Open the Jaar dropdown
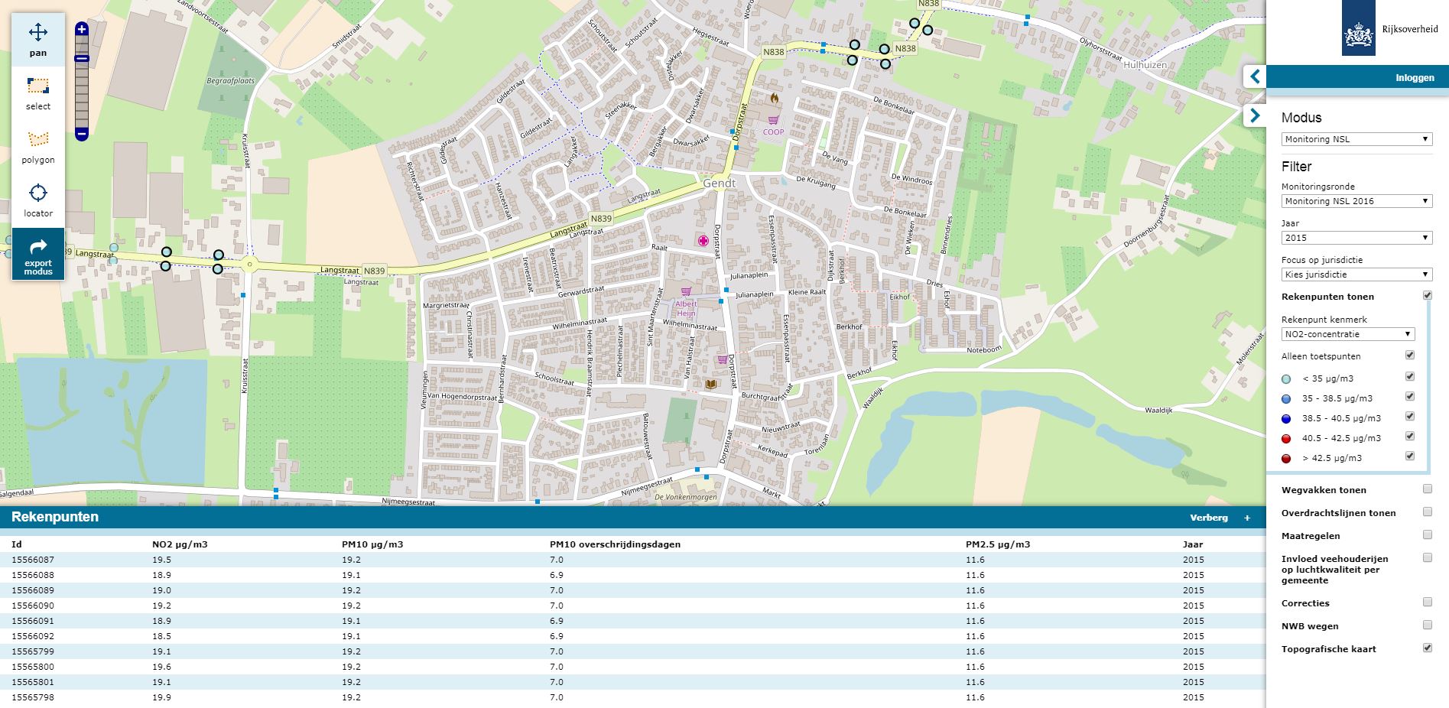1449x708 pixels. [x=1356, y=238]
